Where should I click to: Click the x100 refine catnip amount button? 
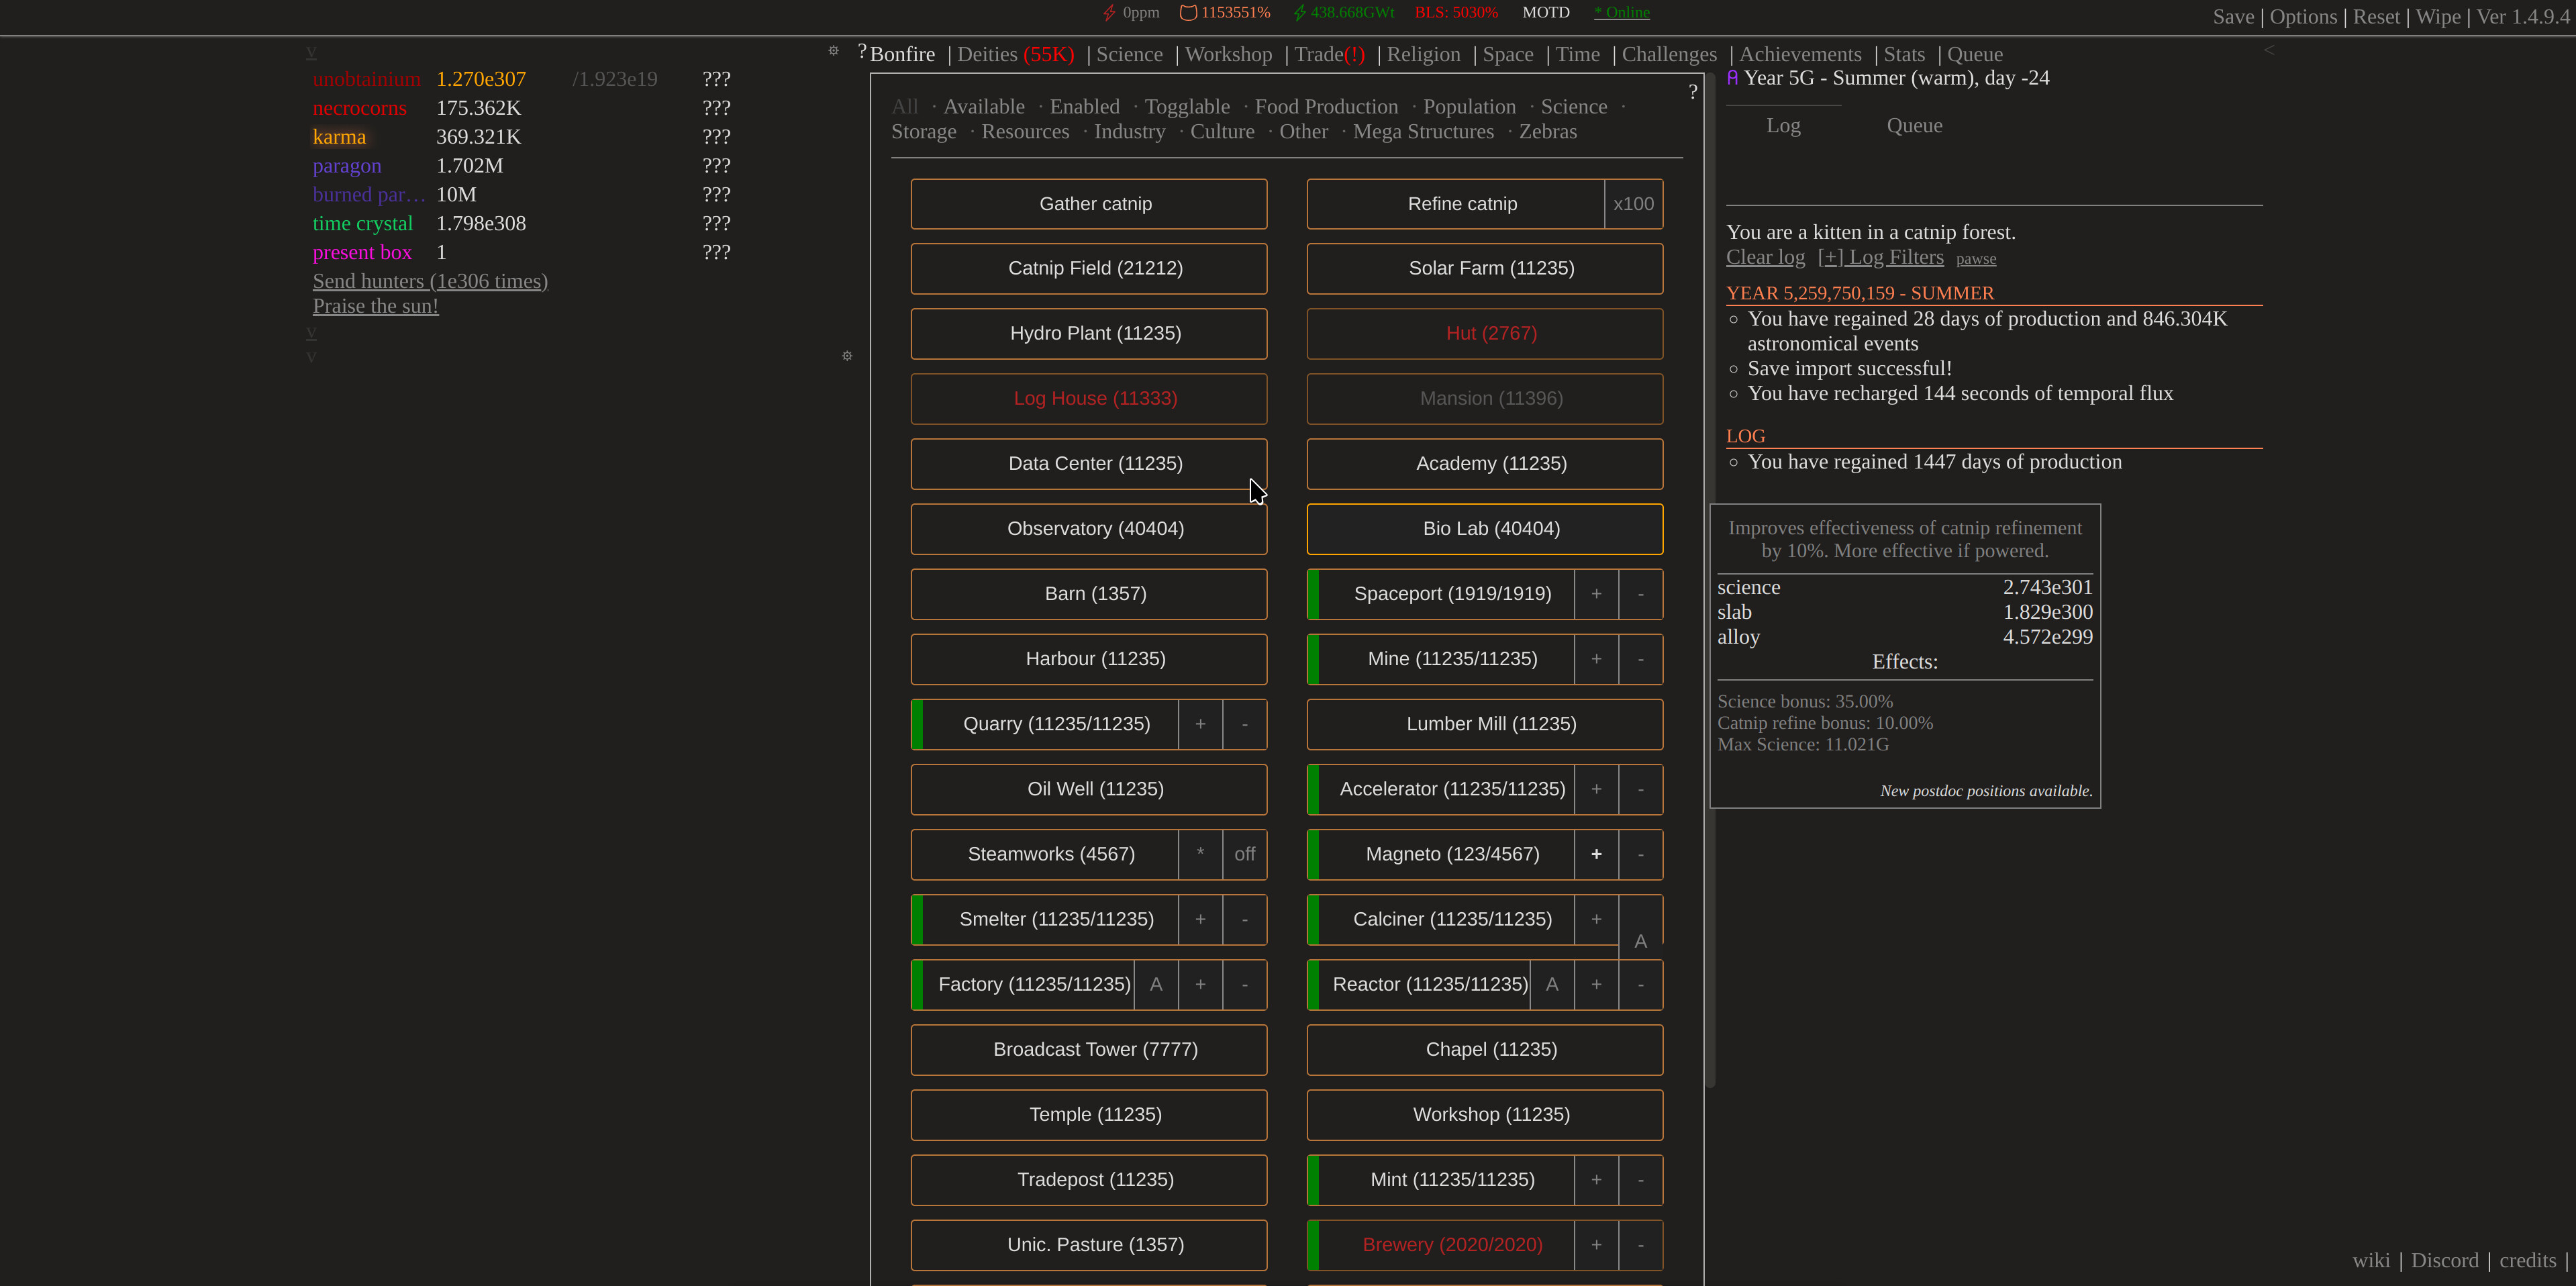(1633, 203)
